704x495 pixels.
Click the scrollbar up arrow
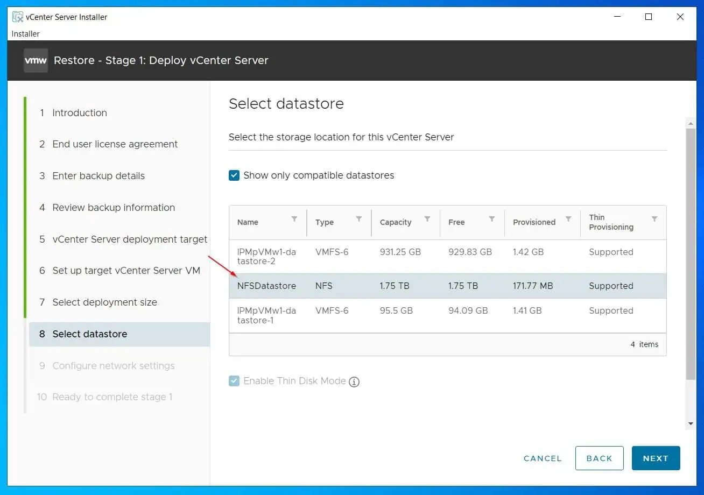pyautogui.click(x=691, y=123)
